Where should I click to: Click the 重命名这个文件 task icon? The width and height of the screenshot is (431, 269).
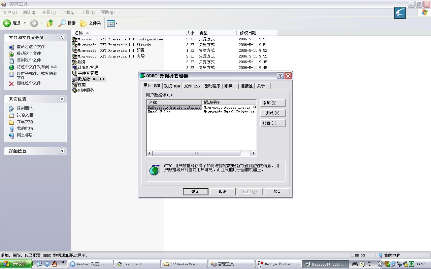[11, 47]
